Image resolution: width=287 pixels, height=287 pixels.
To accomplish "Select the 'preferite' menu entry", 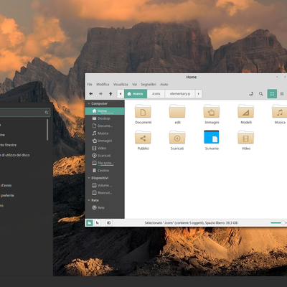I will [x=7, y=195].
